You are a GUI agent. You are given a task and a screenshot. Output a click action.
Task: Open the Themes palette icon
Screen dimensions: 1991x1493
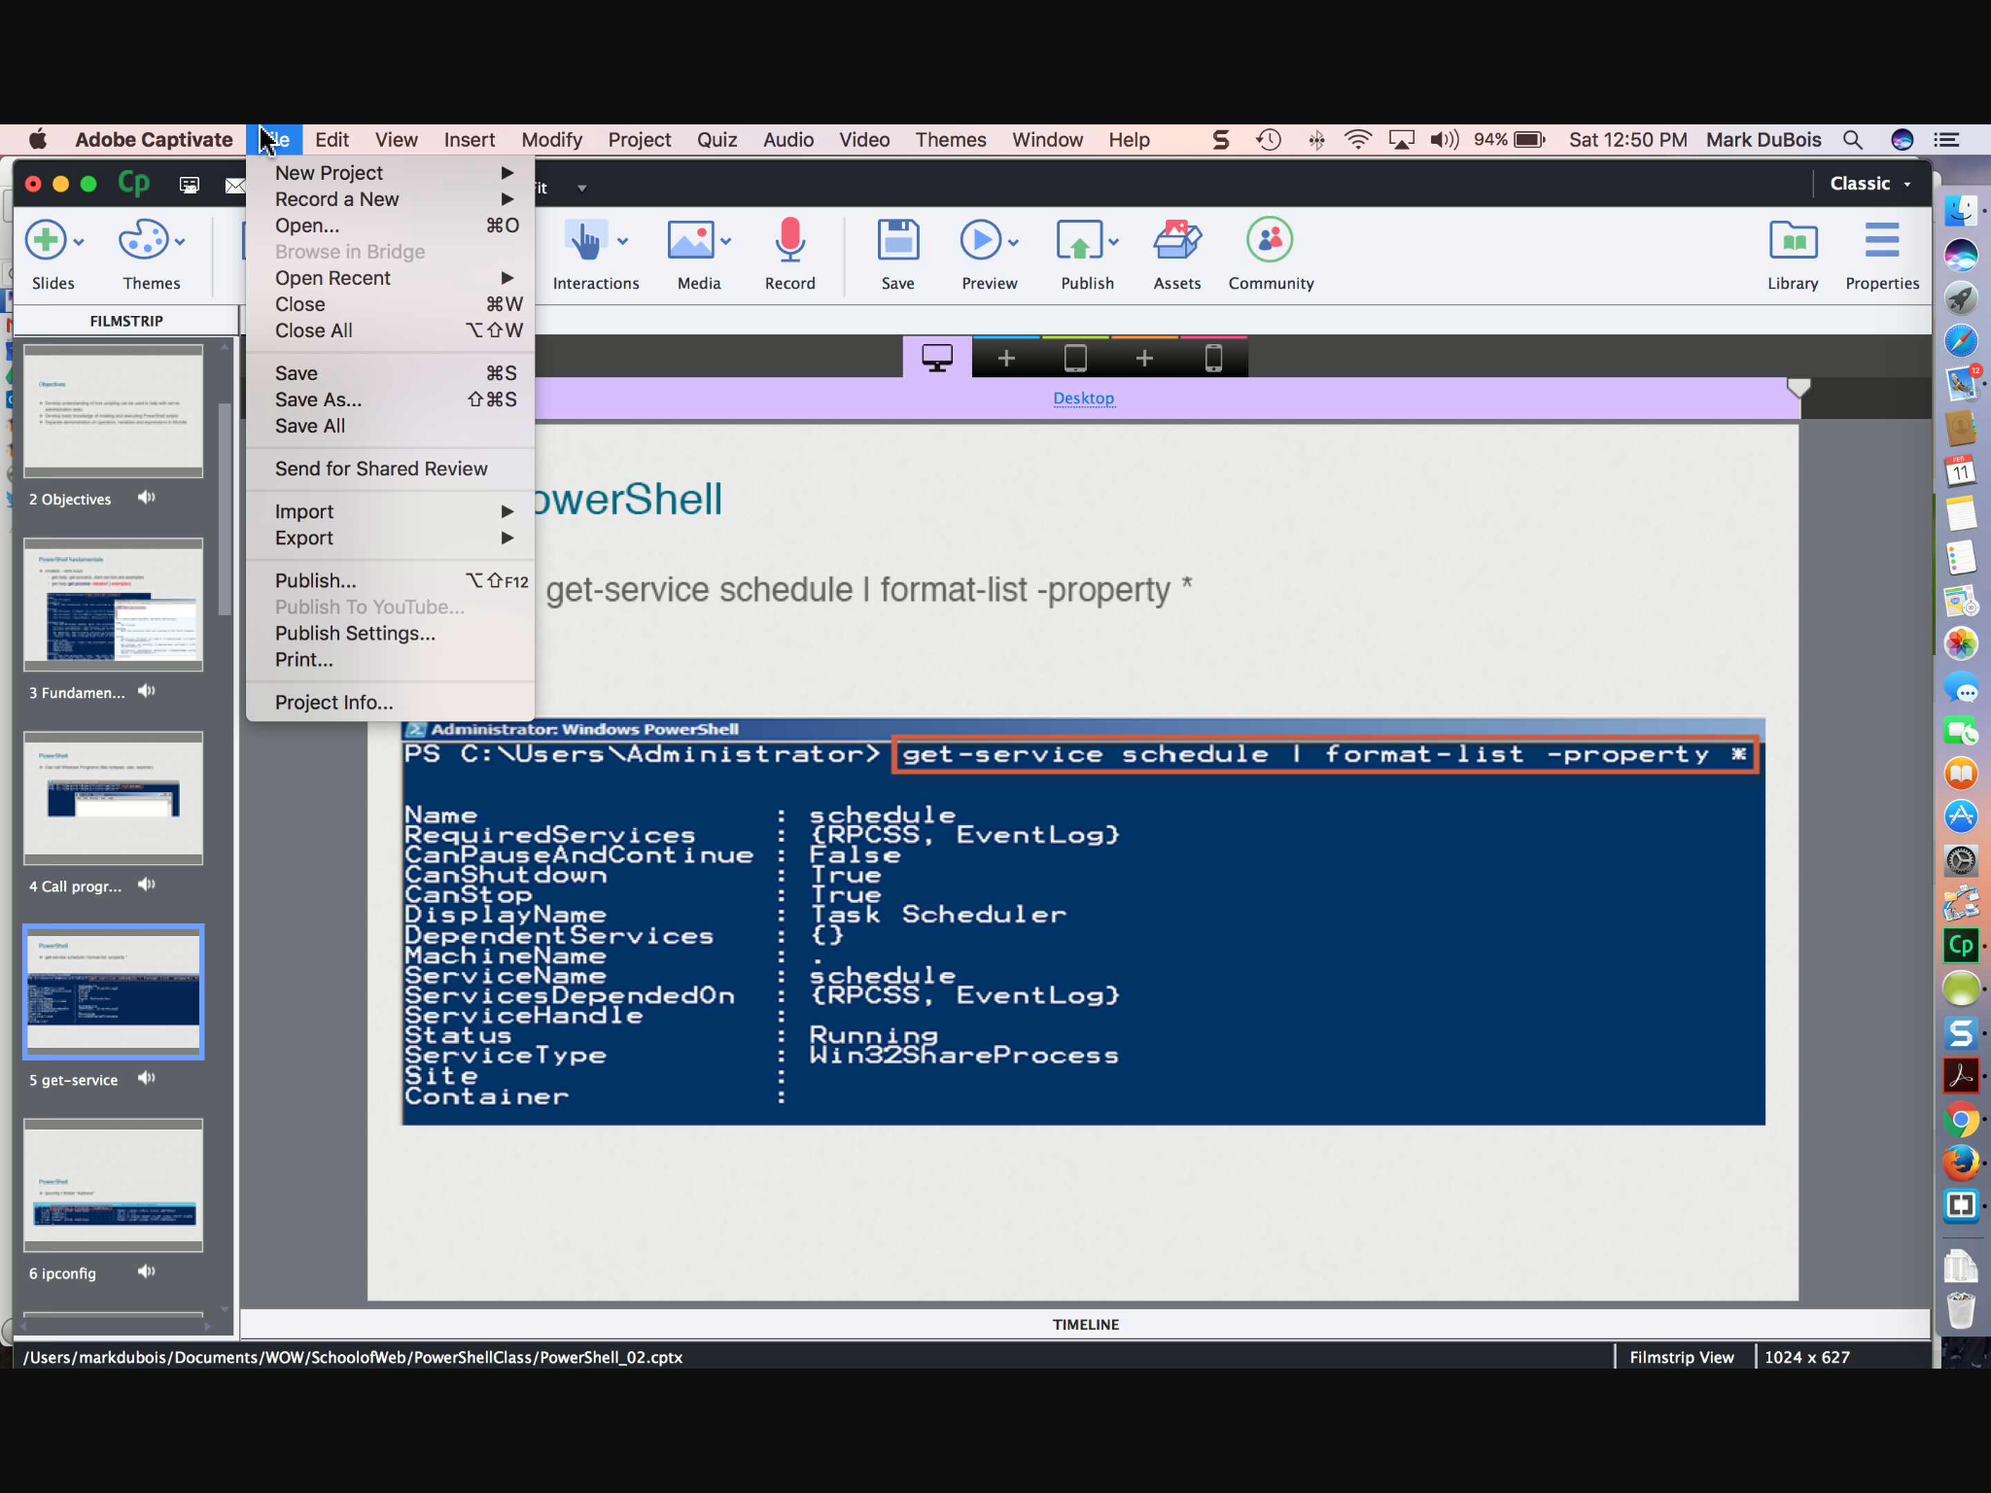[144, 240]
